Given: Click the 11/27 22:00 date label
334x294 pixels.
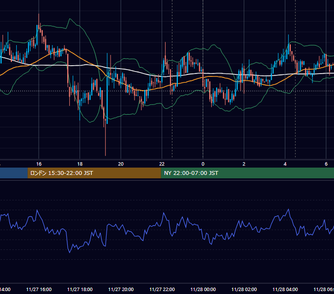Looking at the screenshot, I should coord(162,289).
